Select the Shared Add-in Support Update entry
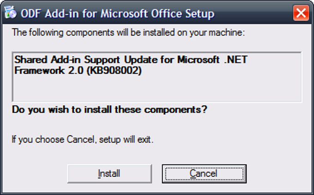This screenshot has height=195, width=314. 131,65
